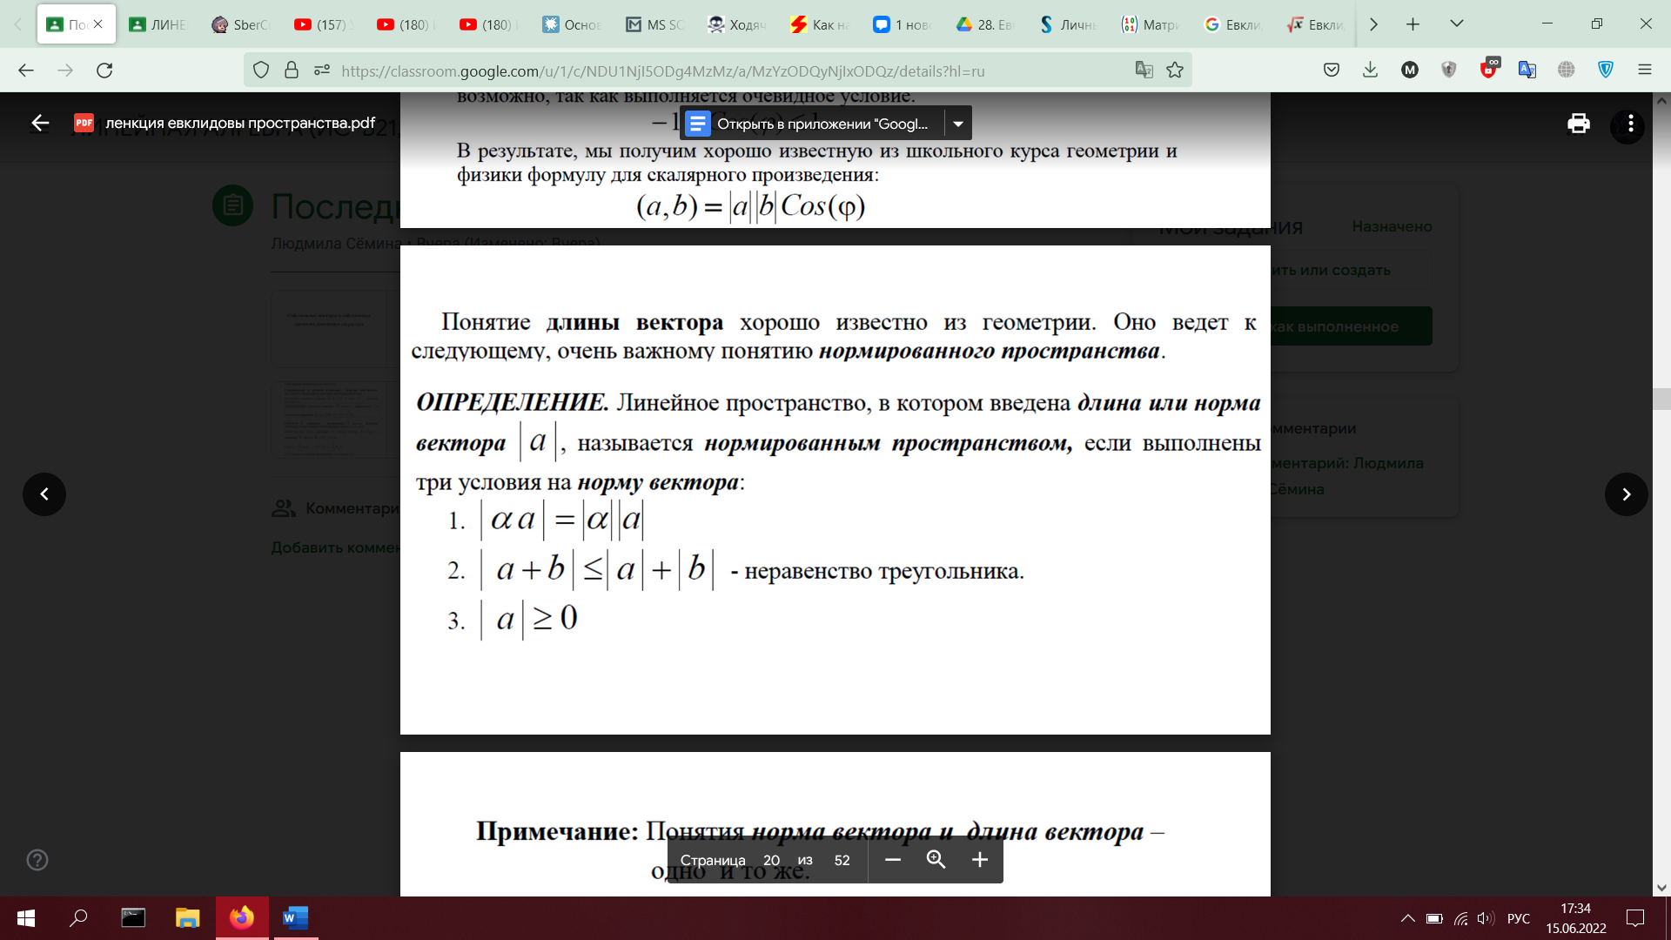Screen dimensions: 1671x940
Task: Zoom in on the PDF page
Action: point(980,860)
